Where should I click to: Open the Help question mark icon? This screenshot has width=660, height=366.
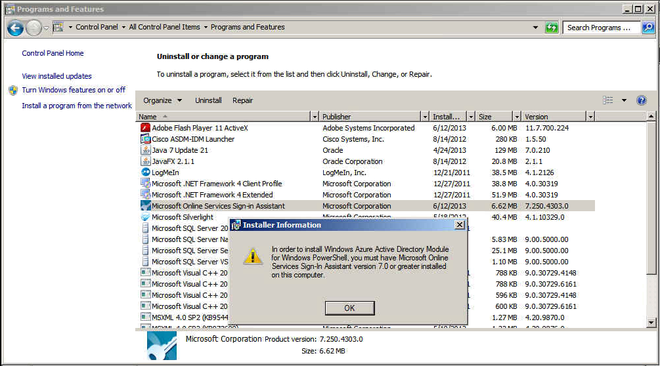[641, 100]
